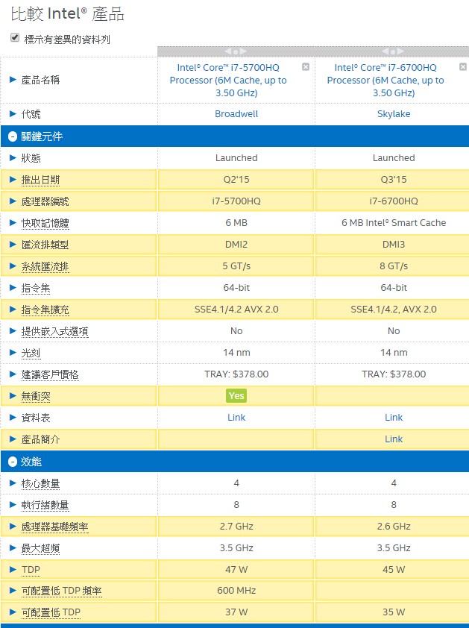Expand the 匯流排類型 row arrow

[x=13, y=245]
